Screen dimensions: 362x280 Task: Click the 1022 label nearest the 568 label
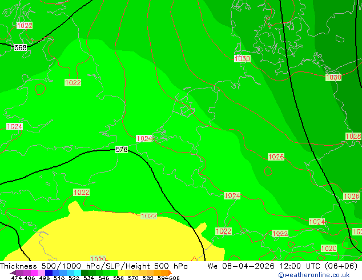pyautogui.click(x=25, y=25)
